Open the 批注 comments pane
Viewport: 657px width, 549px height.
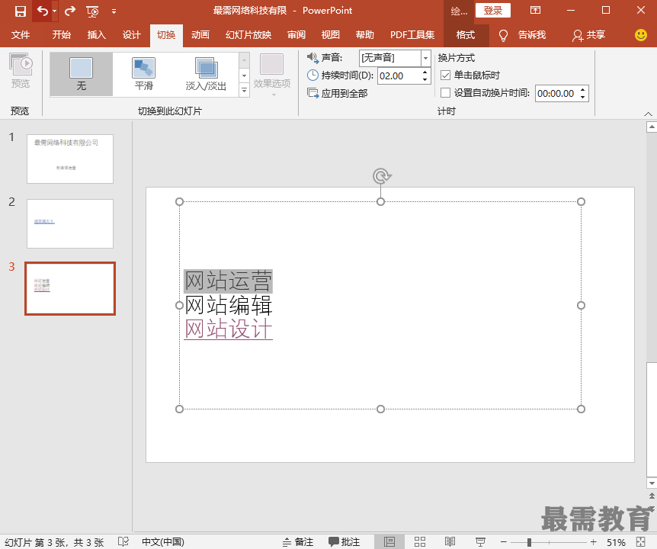pos(344,542)
